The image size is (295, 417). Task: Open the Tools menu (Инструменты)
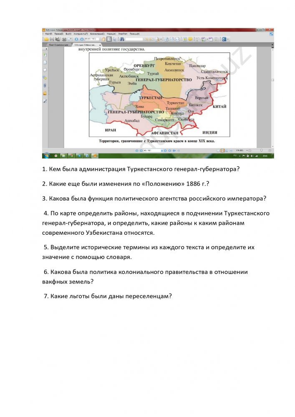[81, 34]
